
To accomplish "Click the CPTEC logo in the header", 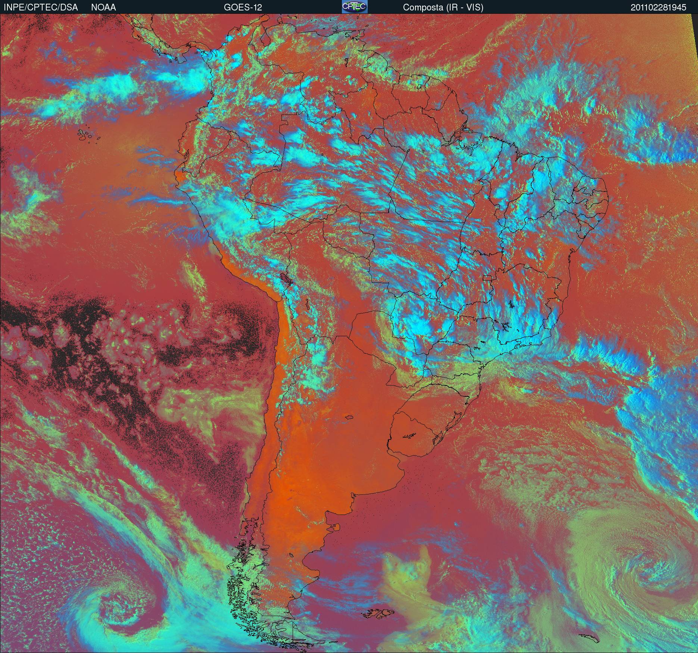I will 355,7.
